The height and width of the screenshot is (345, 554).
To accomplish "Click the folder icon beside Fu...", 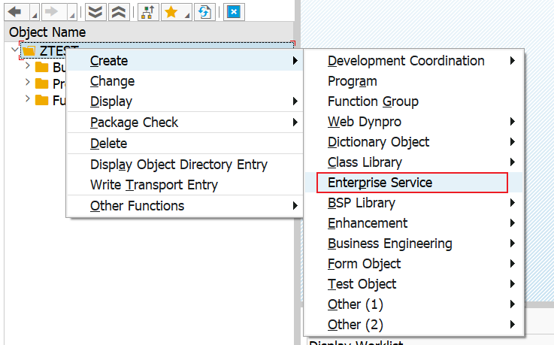I will [x=41, y=100].
